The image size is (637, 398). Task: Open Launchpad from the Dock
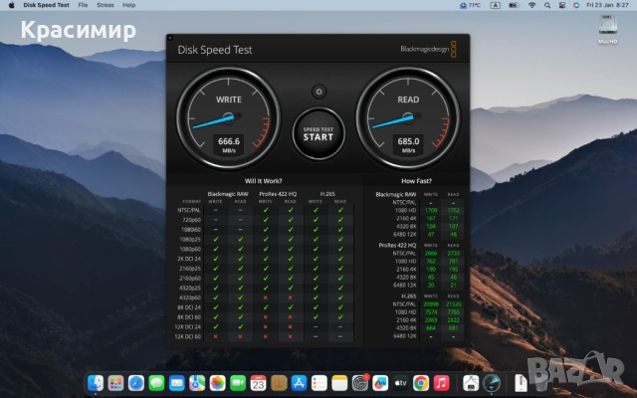[x=115, y=383]
